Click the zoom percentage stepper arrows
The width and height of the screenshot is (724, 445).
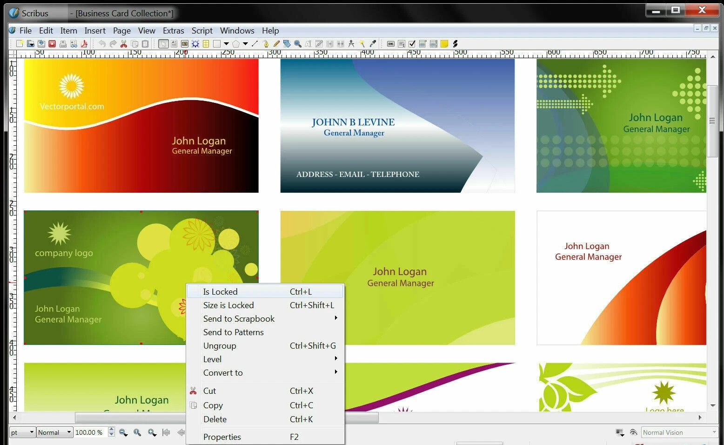click(x=111, y=432)
